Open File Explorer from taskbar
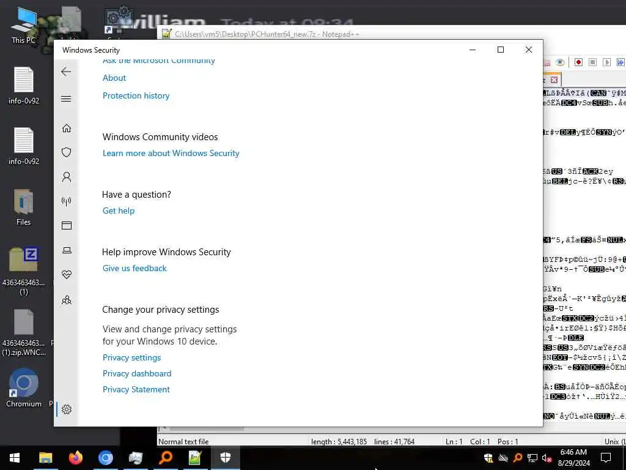 [45, 458]
